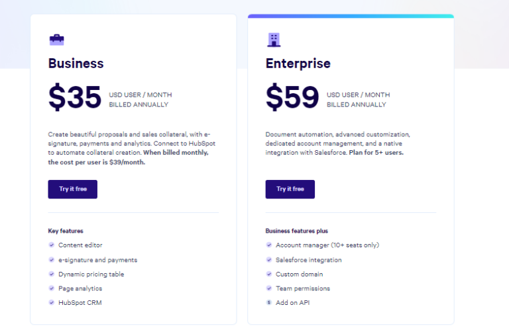Click checkmark icon beside Custom domain
The image size is (509, 334).
269,274
